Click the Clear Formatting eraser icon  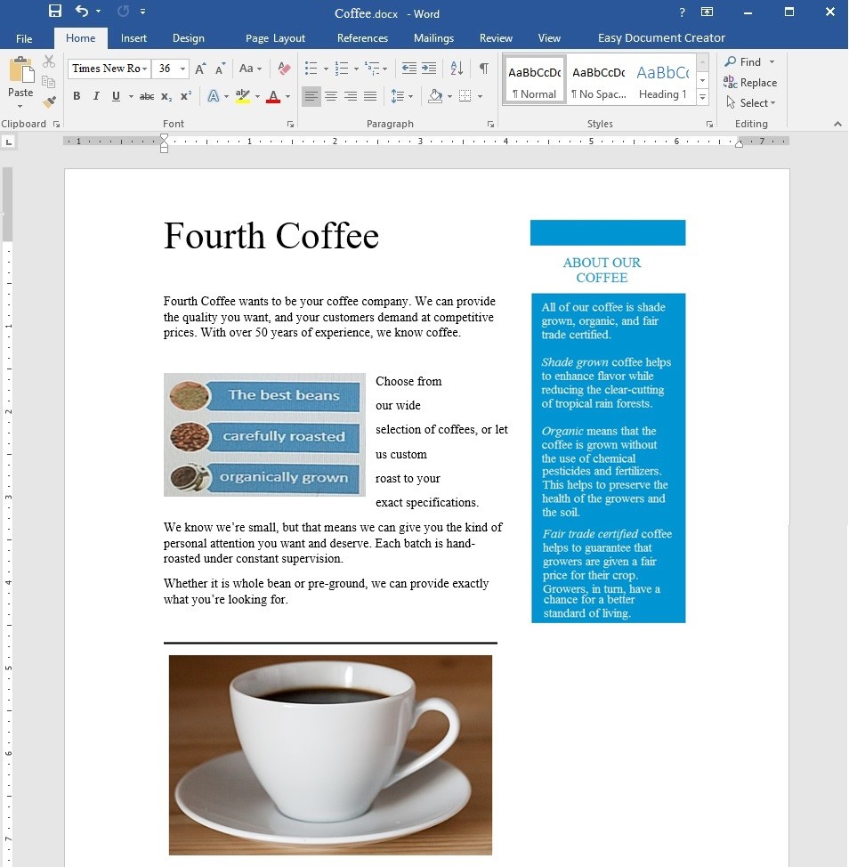pos(284,69)
